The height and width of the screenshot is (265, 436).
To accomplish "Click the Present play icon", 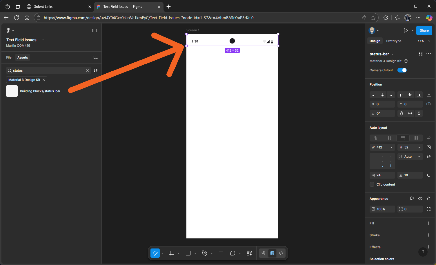I will coord(406,30).
